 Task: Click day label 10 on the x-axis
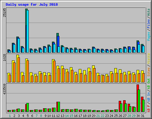[49, 116]
